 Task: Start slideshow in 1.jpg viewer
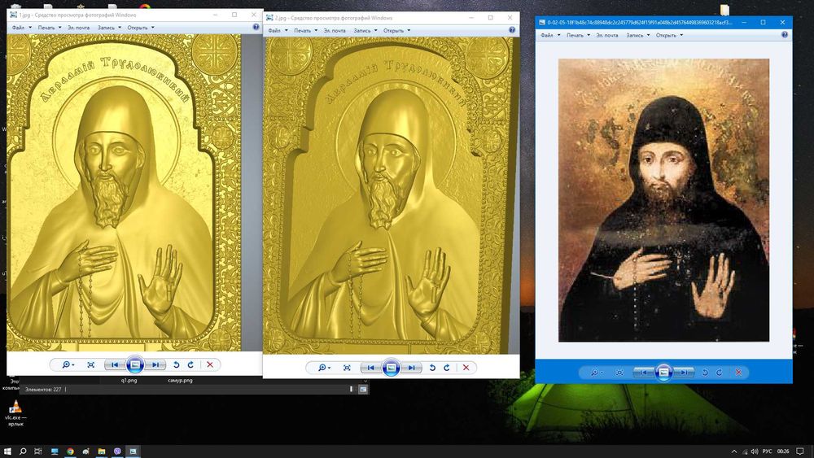pos(135,364)
